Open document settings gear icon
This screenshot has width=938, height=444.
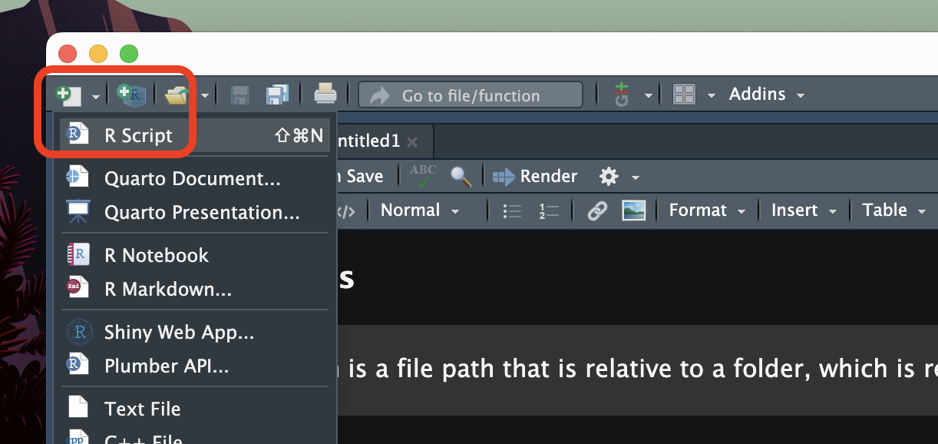(x=609, y=177)
